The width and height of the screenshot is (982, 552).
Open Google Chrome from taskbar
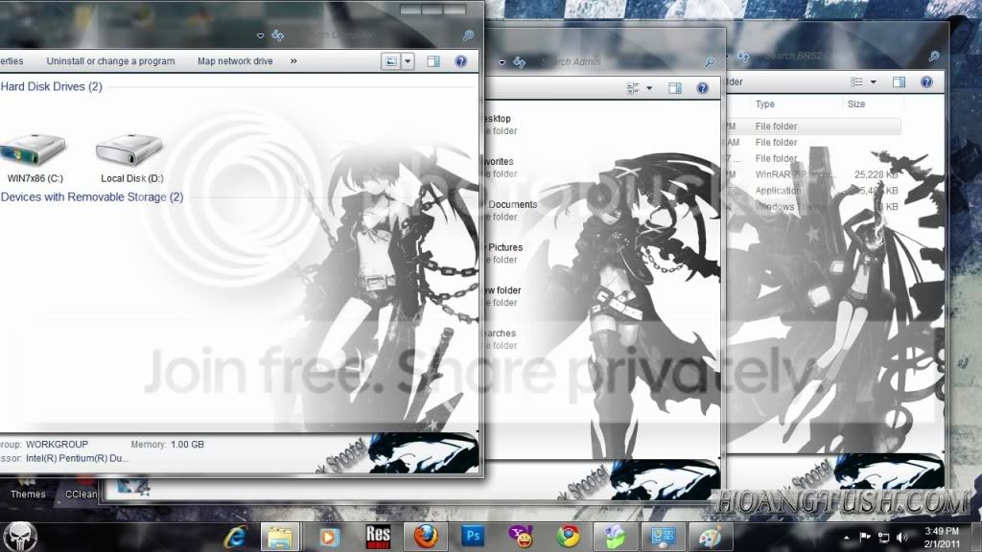[x=568, y=537]
